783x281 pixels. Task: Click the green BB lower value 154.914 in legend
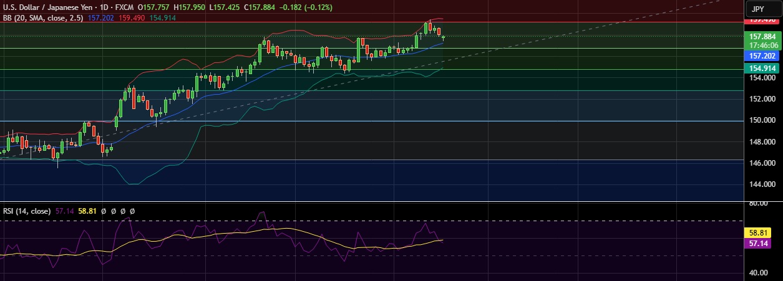click(162, 18)
